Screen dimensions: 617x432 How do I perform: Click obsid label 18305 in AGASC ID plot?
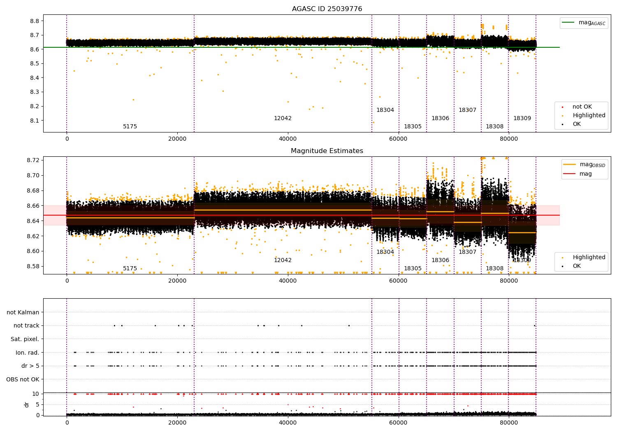(413, 127)
